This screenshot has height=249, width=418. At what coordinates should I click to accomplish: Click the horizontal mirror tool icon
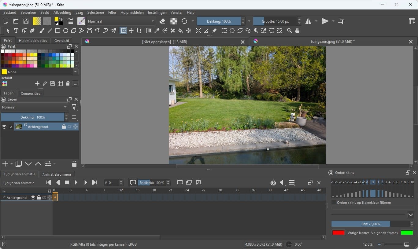308,21
